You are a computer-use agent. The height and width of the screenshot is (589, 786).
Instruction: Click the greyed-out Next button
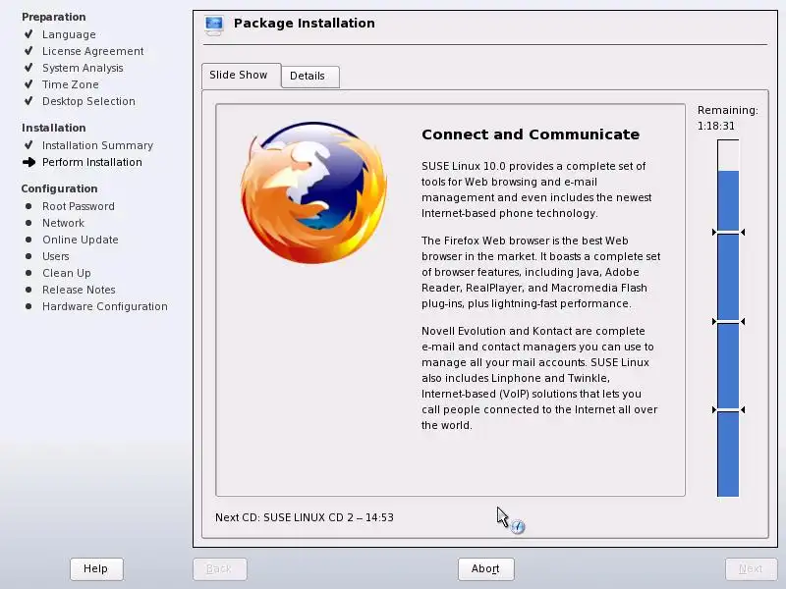(751, 569)
